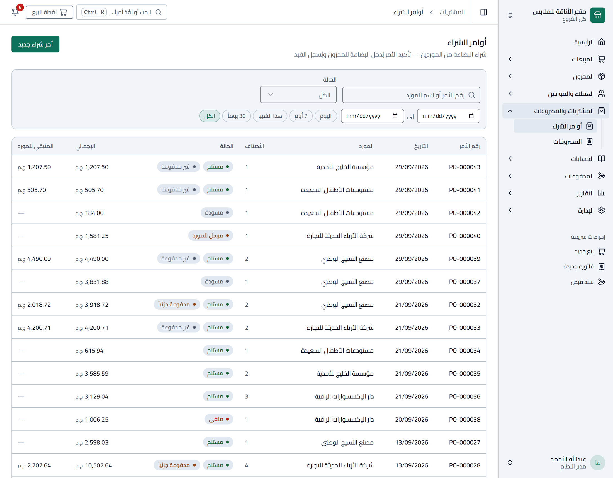Click the ملغي status badge of PO-000038

point(219,419)
